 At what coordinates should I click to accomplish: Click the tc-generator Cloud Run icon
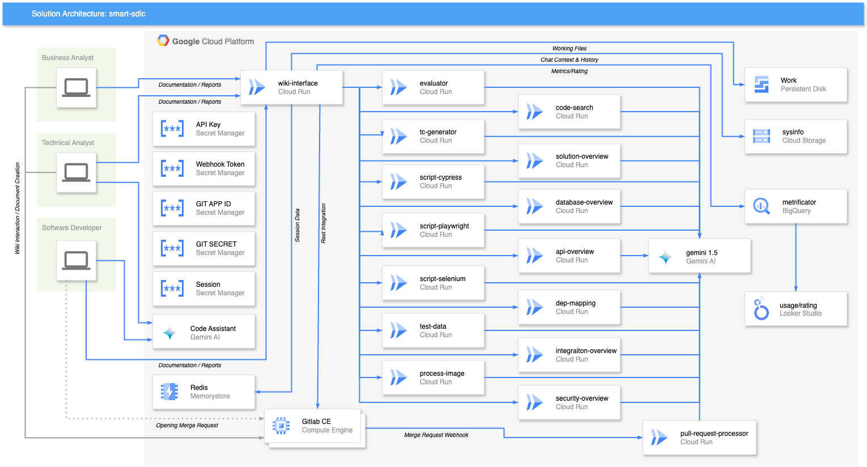399,136
